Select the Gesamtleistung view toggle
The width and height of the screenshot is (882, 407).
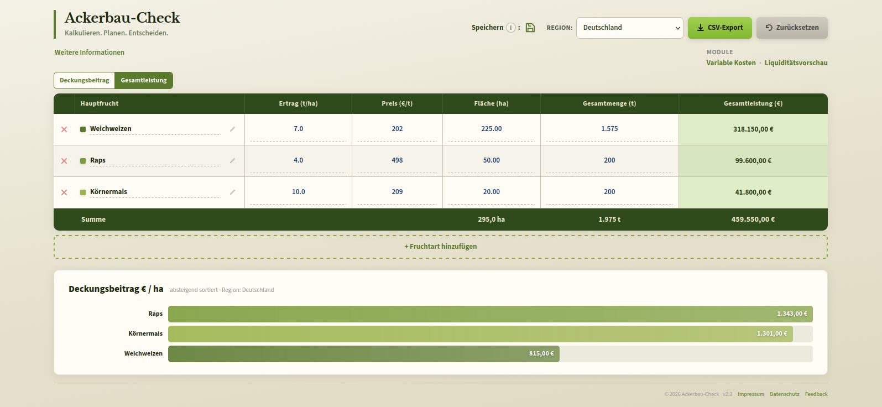[144, 80]
